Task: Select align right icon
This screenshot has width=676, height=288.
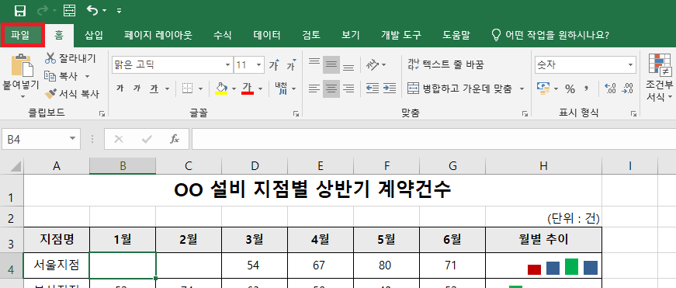Action: (348, 88)
